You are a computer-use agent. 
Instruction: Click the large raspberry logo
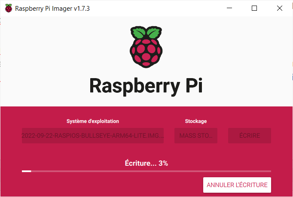pos(146,47)
